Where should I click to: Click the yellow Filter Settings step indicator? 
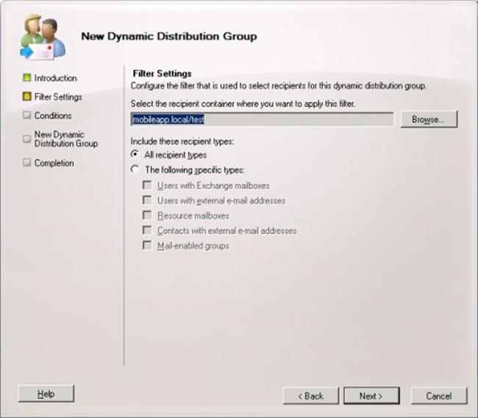(x=26, y=96)
